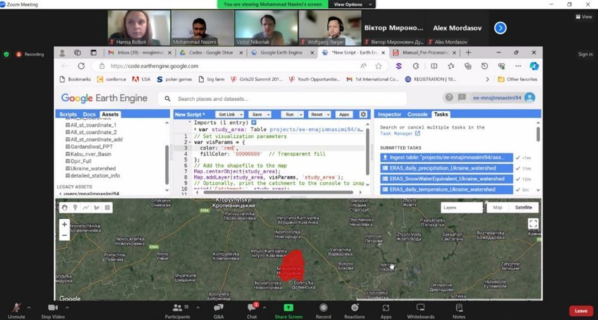Choose the add marker drawing tool
This screenshot has width=598, height=320.
click(75, 207)
